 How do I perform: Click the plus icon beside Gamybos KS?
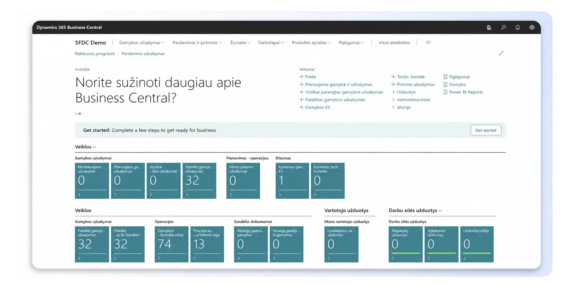point(301,107)
